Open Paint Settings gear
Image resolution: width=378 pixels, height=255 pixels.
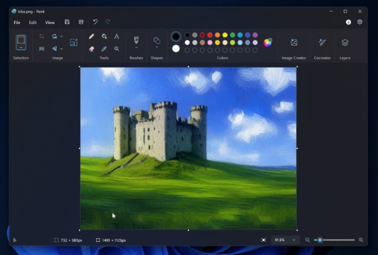click(360, 22)
